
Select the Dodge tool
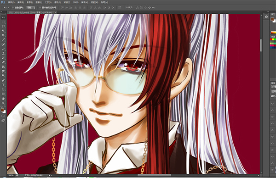pos(3,76)
